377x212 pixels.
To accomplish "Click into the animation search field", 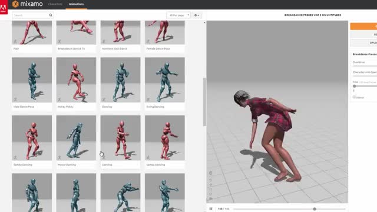I will click(x=31, y=15).
